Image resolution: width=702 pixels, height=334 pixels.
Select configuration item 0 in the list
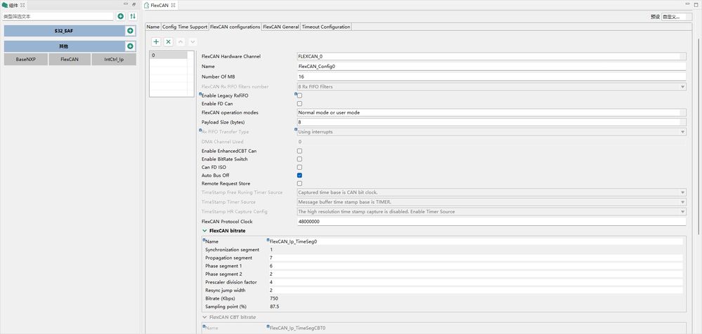click(x=168, y=55)
